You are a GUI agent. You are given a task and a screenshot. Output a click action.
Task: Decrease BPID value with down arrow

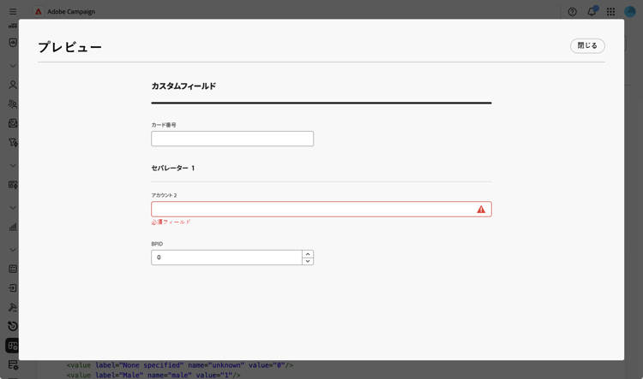coord(308,261)
